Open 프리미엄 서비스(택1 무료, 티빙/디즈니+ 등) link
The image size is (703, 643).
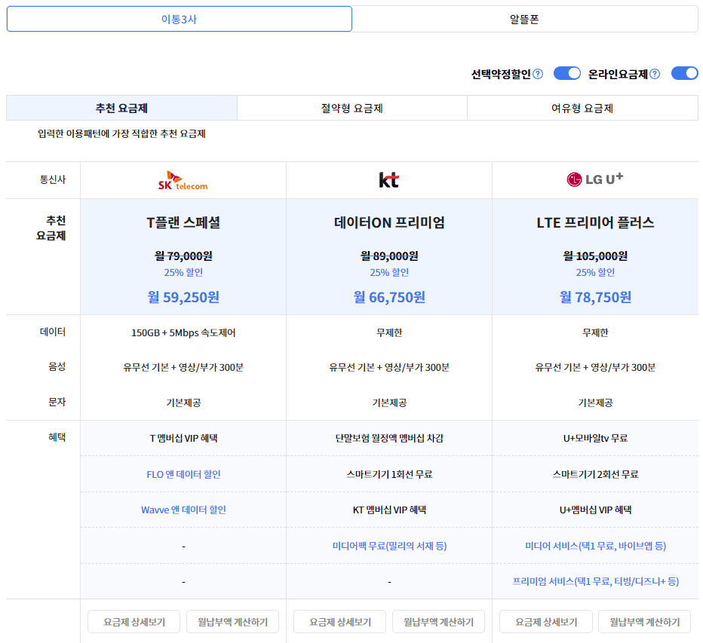pos(595,582)
